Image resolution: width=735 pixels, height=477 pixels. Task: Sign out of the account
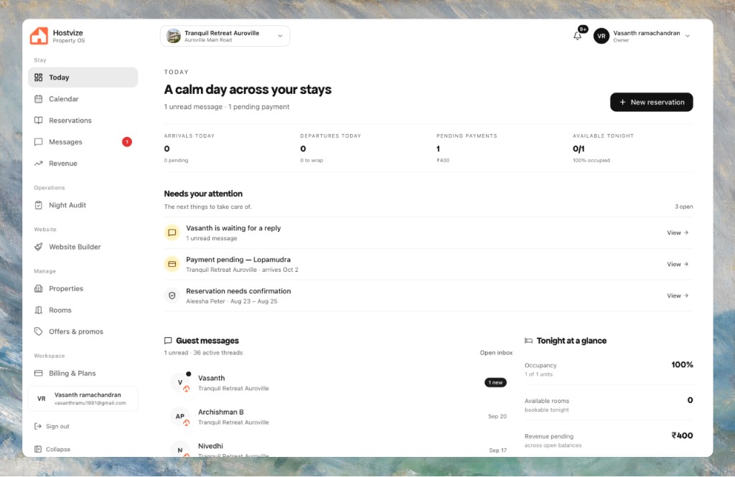[x=52, y=426]
